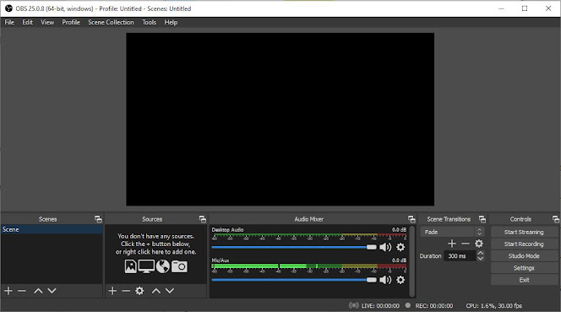
Task: Click the OBS logo in title bar
Action: (8, 8)
